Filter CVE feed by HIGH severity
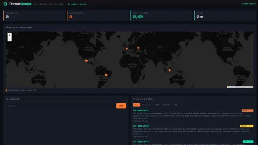The height and width of the screenshot is (145, 258). (x=157, y=105)
